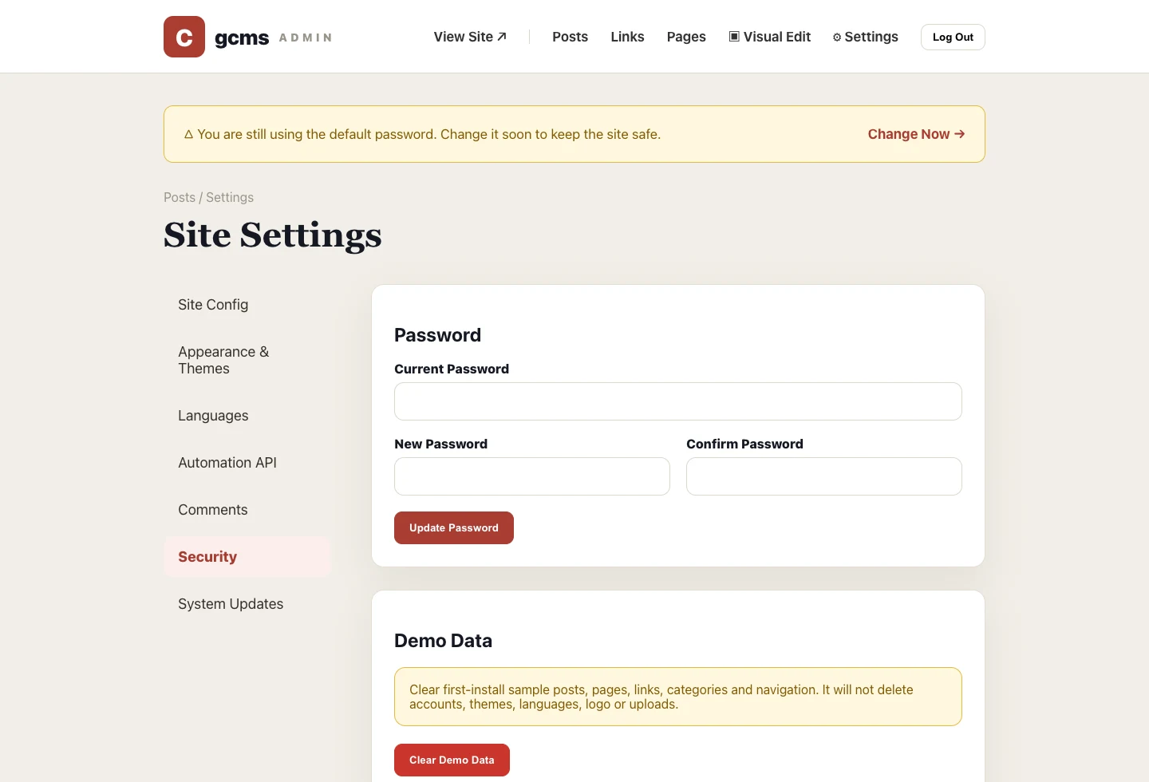Select Appearance & Themes in the sidebar
This screenshot has height=782, width=1149.
pyautogui.click(x=247, y=360)
